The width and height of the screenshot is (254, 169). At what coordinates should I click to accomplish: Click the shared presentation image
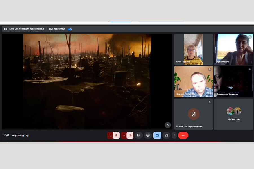click(x=87, y=81)
